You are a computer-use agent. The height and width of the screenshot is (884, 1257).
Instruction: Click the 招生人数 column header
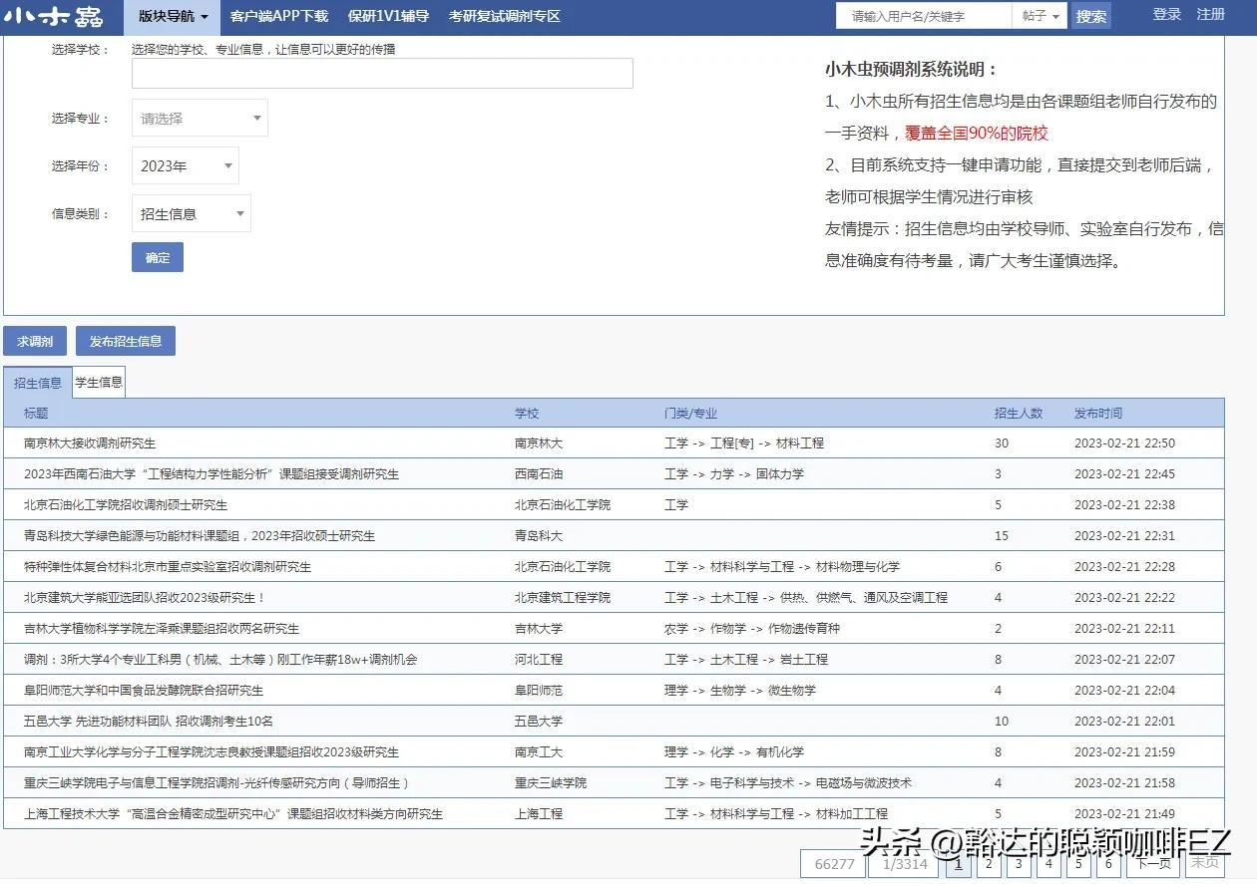point(1019,413)
